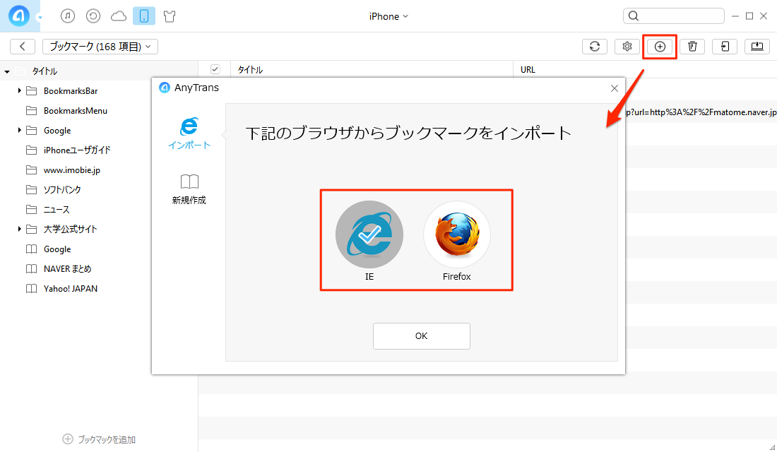The height and width of the screenshot is (452, 777).
Task: Select the Firefox browser icon
Action: [457, 234]
